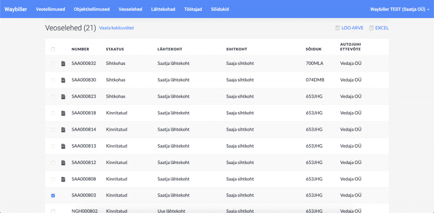Sort by LÄHTEKOHT column header
The width and height of the screenshot is (434, 213).
coord(170,50)
